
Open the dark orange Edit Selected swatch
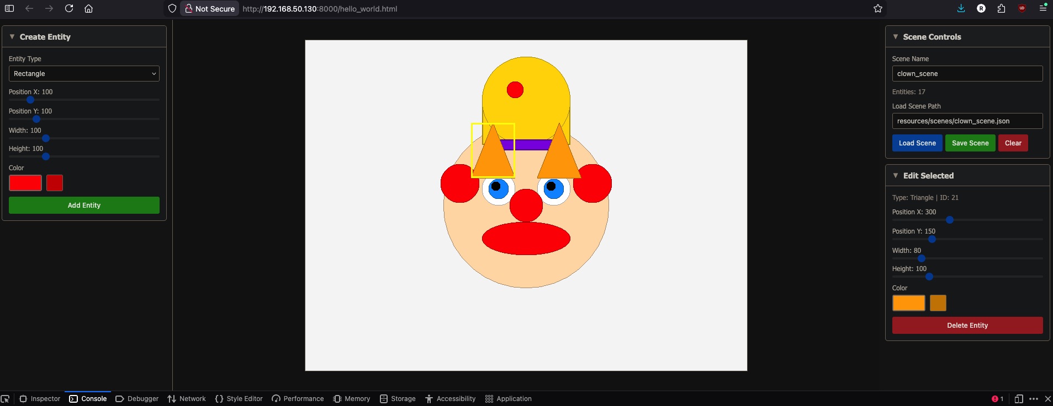pyautogui.click(x=938, y=303)
